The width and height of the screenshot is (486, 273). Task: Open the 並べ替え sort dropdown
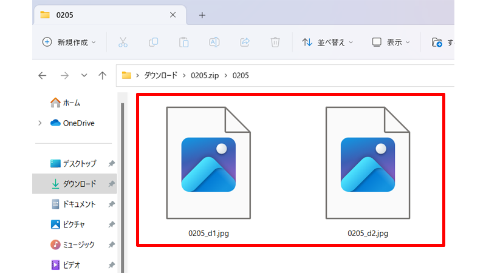[x=327, y=42]
